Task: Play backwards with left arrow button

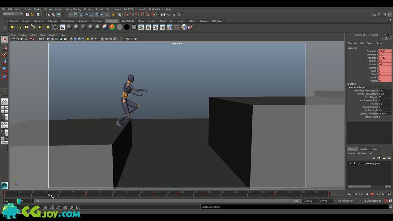Action: click(367, 194)
